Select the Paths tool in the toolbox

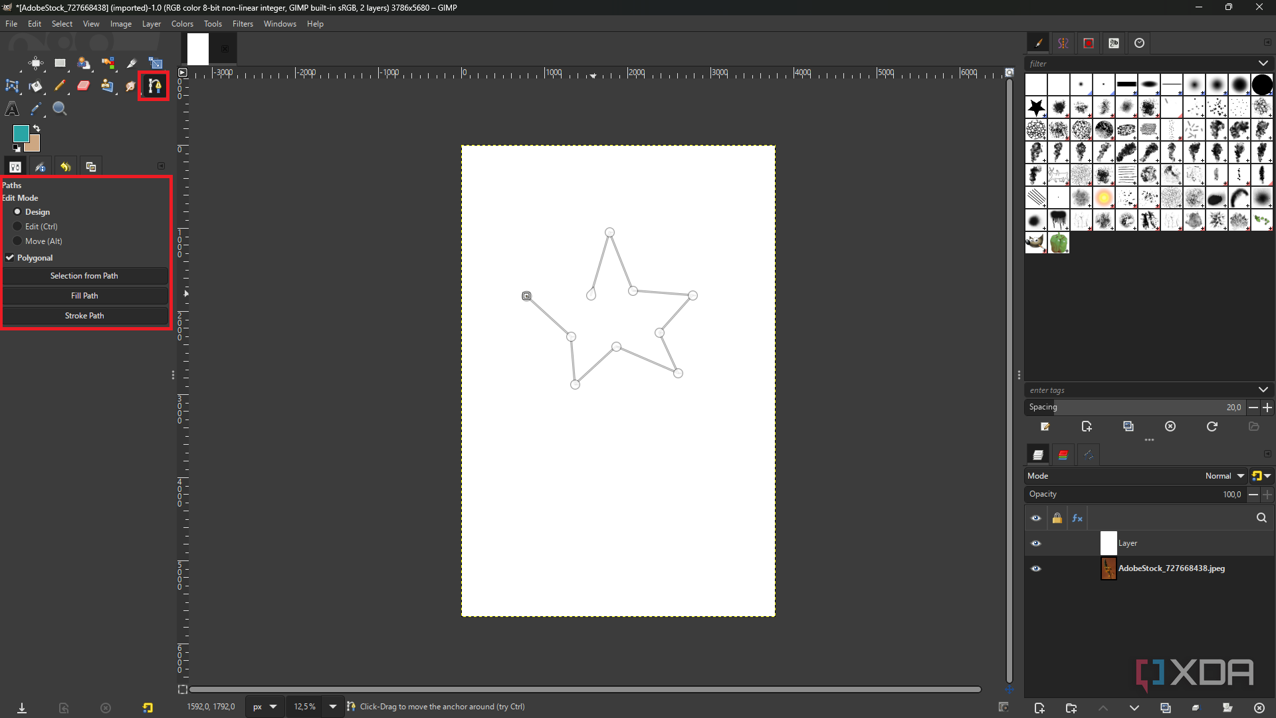click(154, 86)
